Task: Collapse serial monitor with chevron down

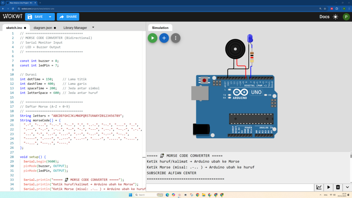Action: [347, 187]
